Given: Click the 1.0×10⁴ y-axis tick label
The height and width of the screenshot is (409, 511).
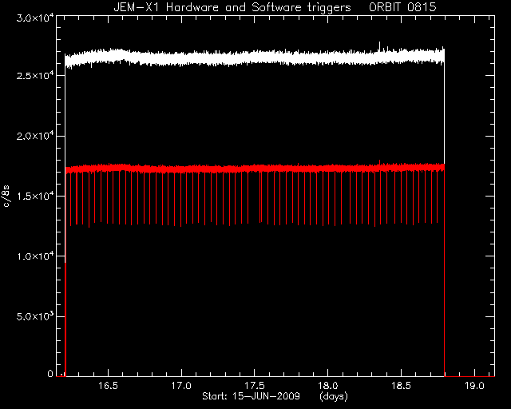Looking at the screenshot, I should tap(35, 256).
